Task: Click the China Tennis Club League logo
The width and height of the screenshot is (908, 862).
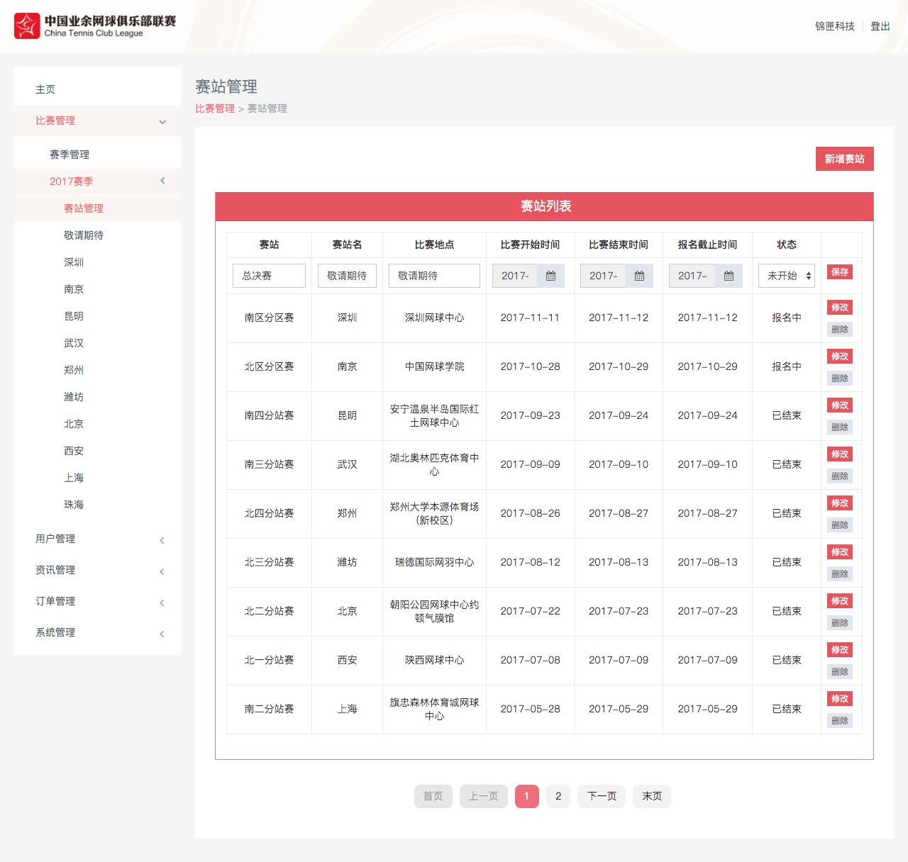Action: coord(95,26)
